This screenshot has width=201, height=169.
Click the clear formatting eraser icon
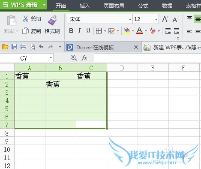[x=153, y=31]
